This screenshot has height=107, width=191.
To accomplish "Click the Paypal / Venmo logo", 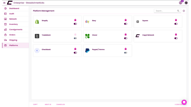I will (x=87, y=51).
